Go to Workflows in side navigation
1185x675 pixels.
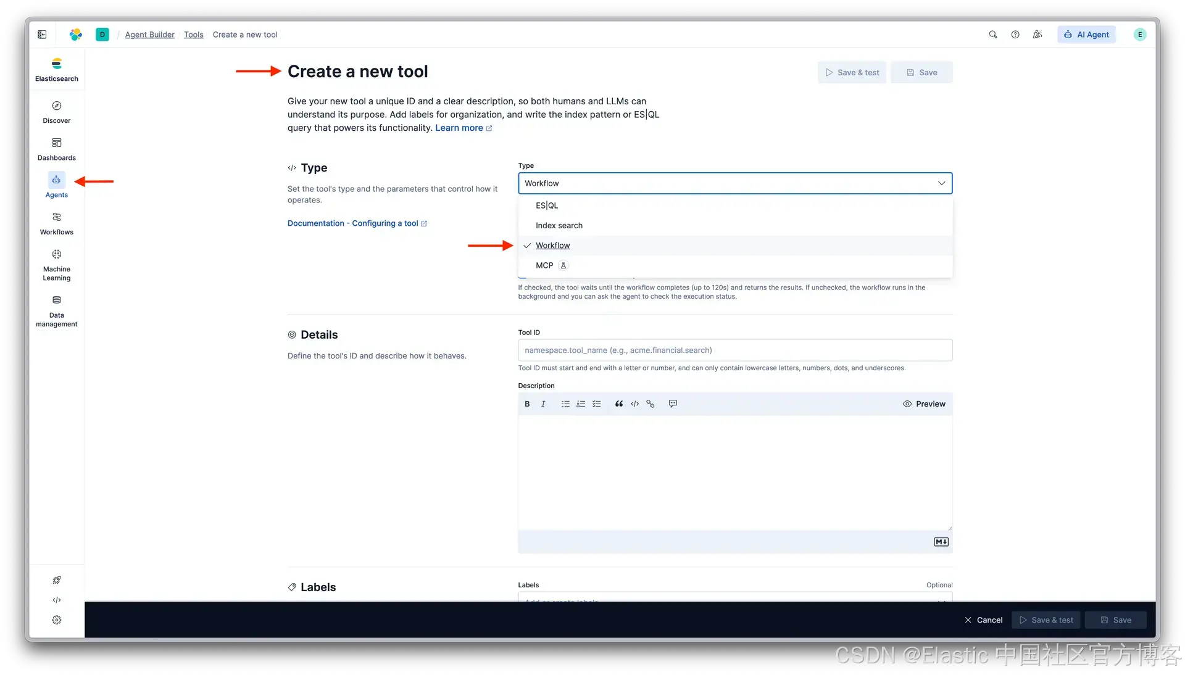[56, 223]
